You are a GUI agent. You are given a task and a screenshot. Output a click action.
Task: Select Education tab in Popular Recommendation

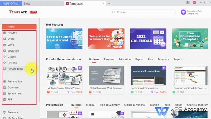pyautogui.click(x=125, y=59)
